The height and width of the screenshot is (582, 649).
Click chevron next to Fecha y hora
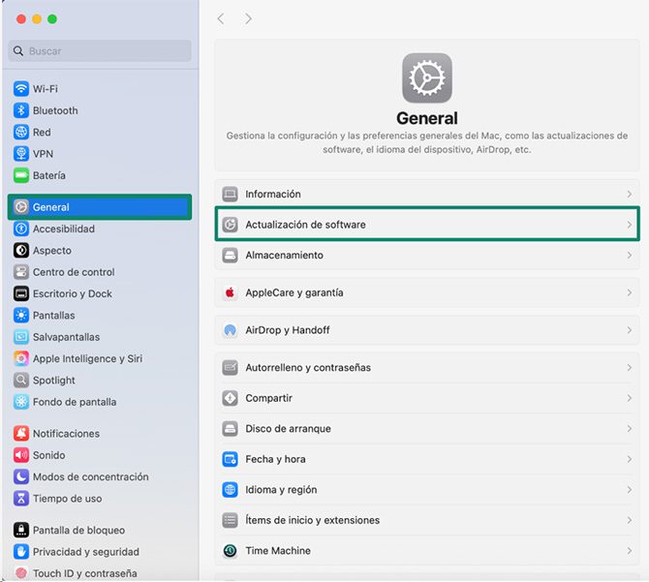tap(629, 459)
